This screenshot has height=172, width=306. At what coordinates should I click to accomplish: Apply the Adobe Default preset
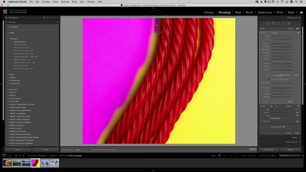click(20, 42)
